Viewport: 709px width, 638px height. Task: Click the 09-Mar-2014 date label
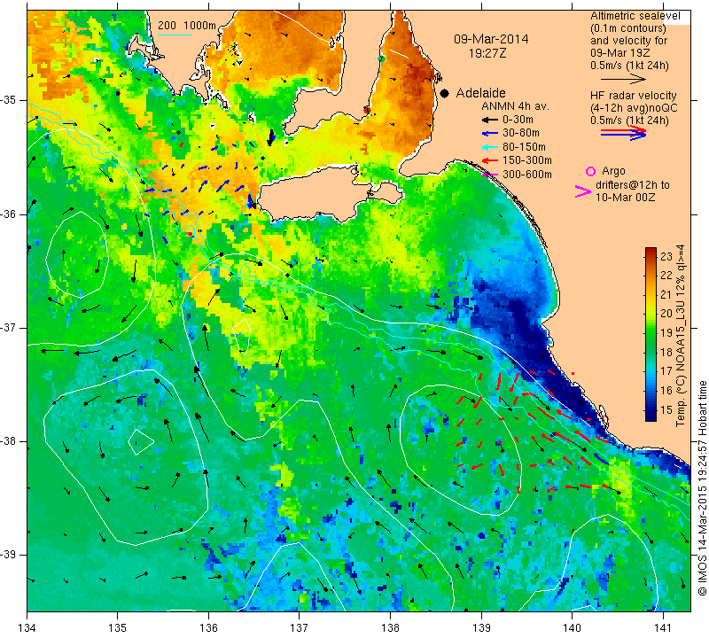pos(491,39)
